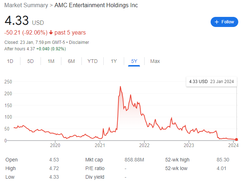This screenshot has height=183, width=244.
Task: Open the Disclaimer link
Action: (79, 42)
